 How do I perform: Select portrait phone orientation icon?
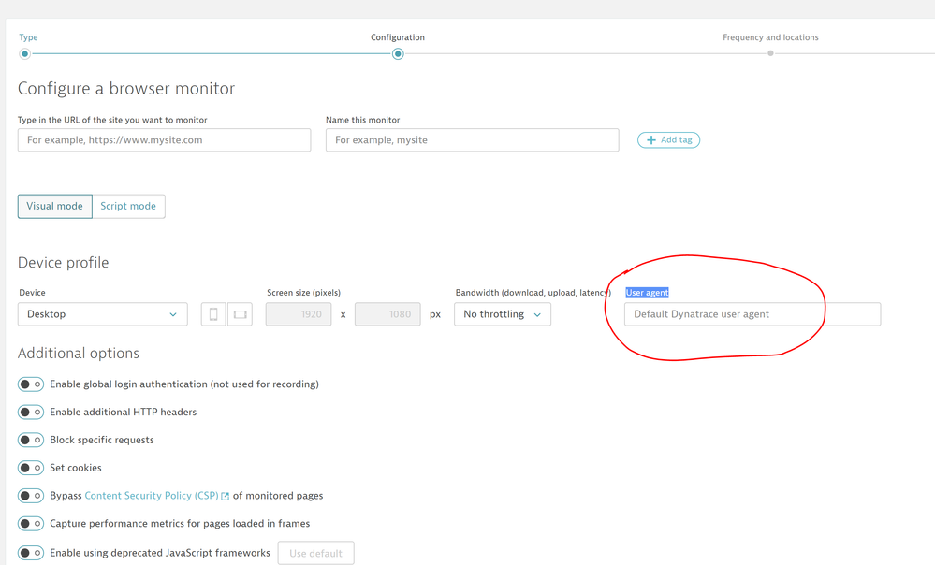tap(213, 314)
